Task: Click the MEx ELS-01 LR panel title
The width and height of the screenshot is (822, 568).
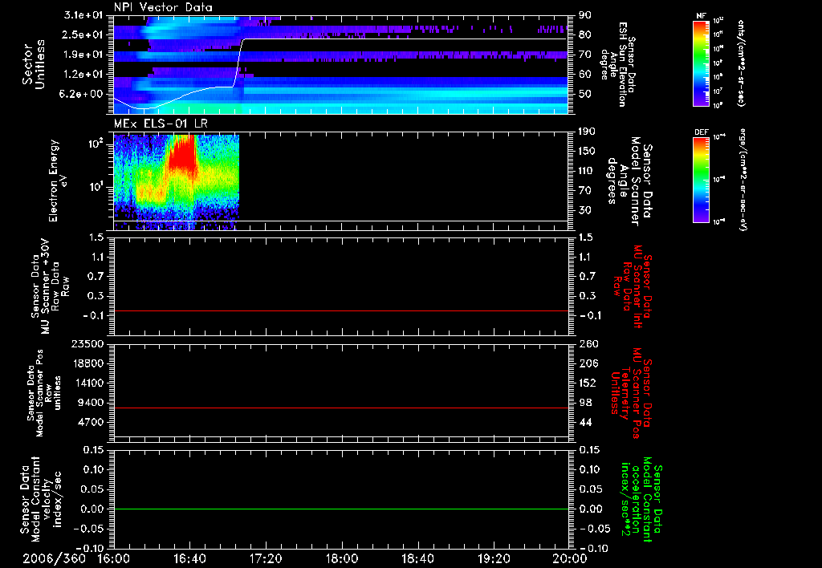Action: [161, 124]
